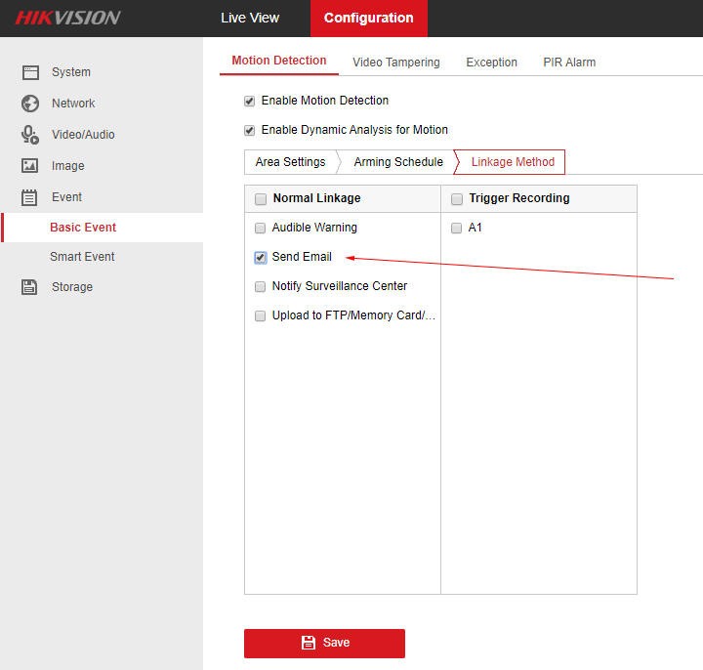Open Live View from top bar
This screenshot has width=703, height=670.
(250, 18)
